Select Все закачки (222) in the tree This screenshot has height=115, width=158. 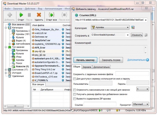pos(21,24)
